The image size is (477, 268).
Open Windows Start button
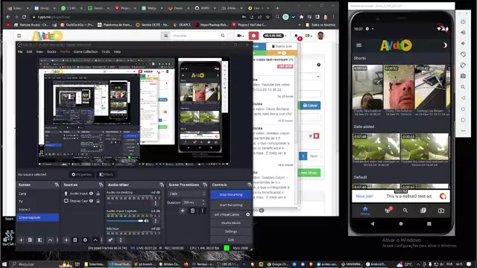tap(4, 264)
